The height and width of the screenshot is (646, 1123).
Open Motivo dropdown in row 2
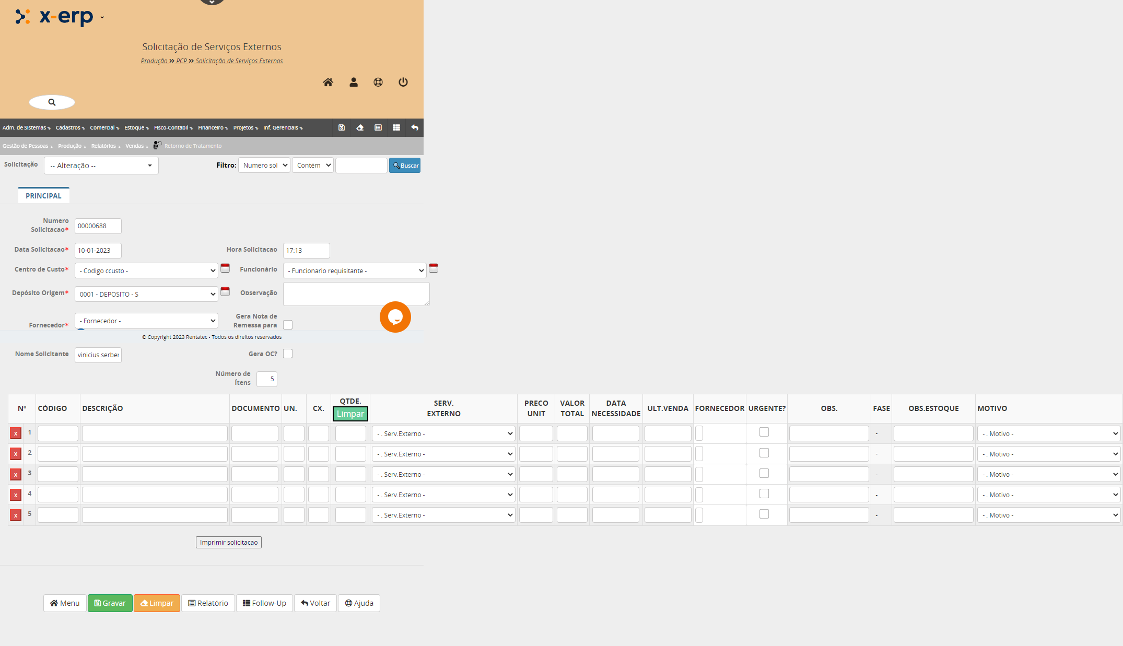point(1049,454)
